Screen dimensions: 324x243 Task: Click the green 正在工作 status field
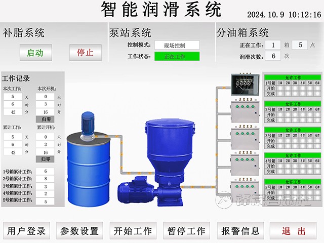click(x=177, y=57)
